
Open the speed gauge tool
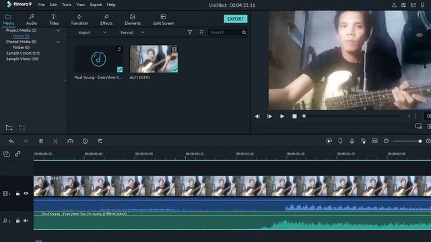click(x=70, y=141)
